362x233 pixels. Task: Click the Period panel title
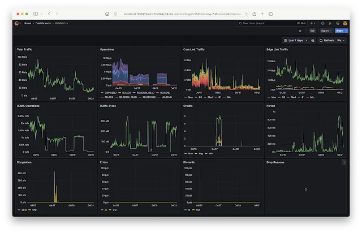pyautogui.click(x=270, y=106)
